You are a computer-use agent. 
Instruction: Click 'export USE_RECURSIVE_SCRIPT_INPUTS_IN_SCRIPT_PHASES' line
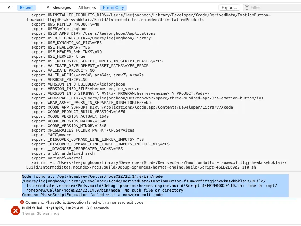click(97, 61)
